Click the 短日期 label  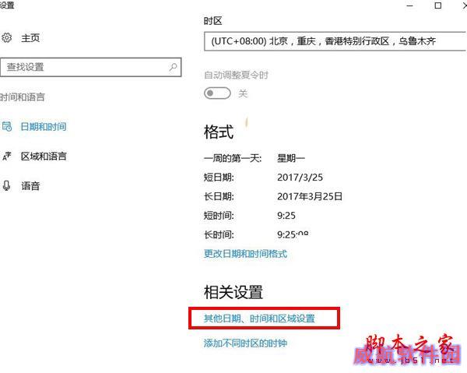click(219, 178)
